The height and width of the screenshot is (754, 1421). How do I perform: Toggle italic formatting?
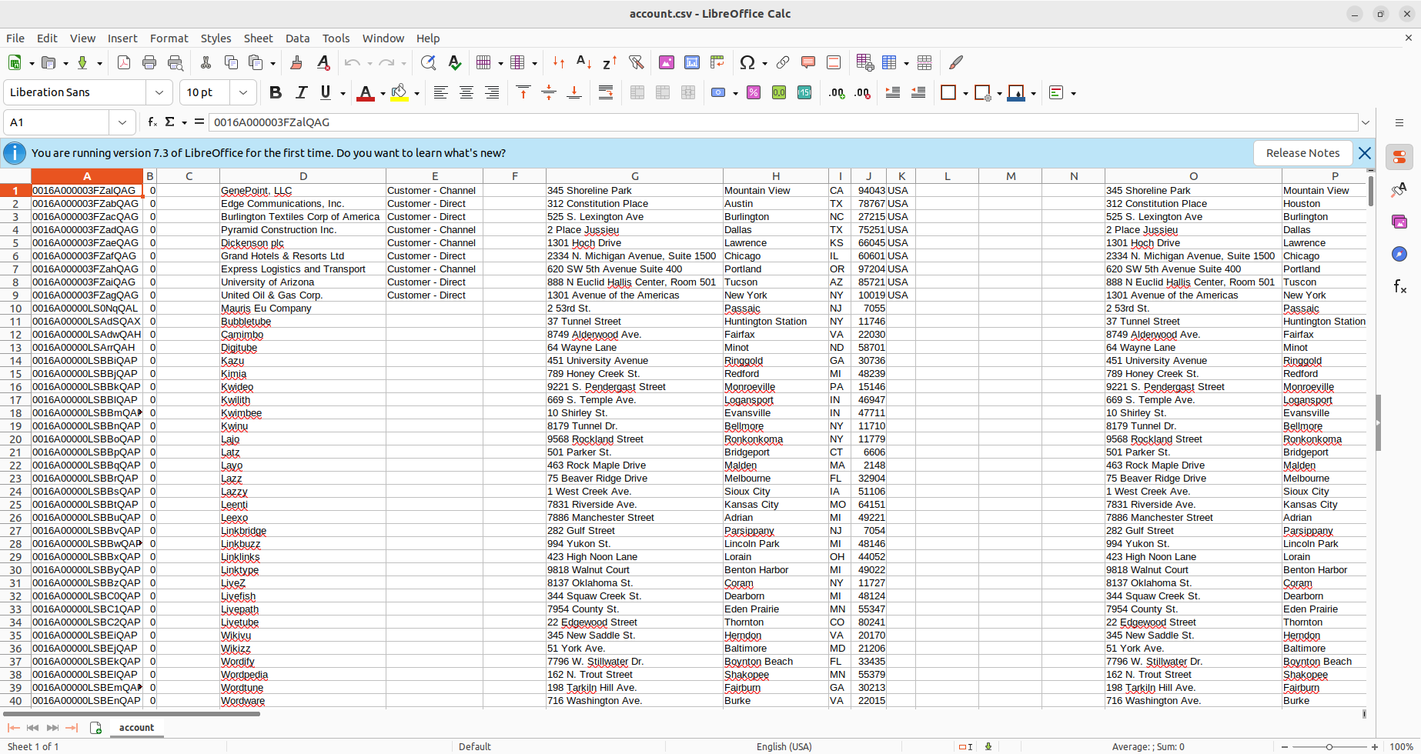pyautogui.click(x=301, y=93)
